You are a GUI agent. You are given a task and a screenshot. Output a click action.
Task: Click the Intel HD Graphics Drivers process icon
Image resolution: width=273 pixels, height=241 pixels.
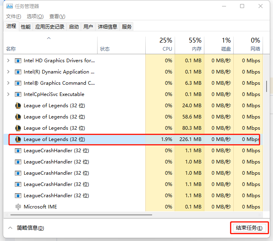click(18, 61)
